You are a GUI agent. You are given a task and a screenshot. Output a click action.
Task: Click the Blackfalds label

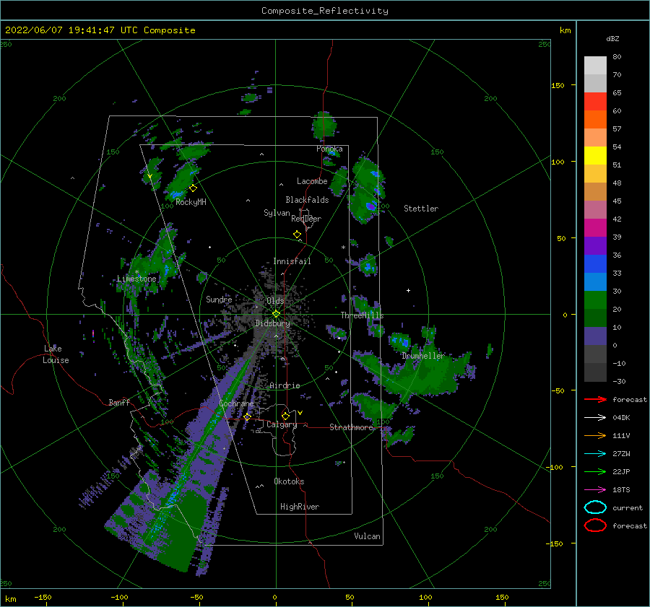307,200
